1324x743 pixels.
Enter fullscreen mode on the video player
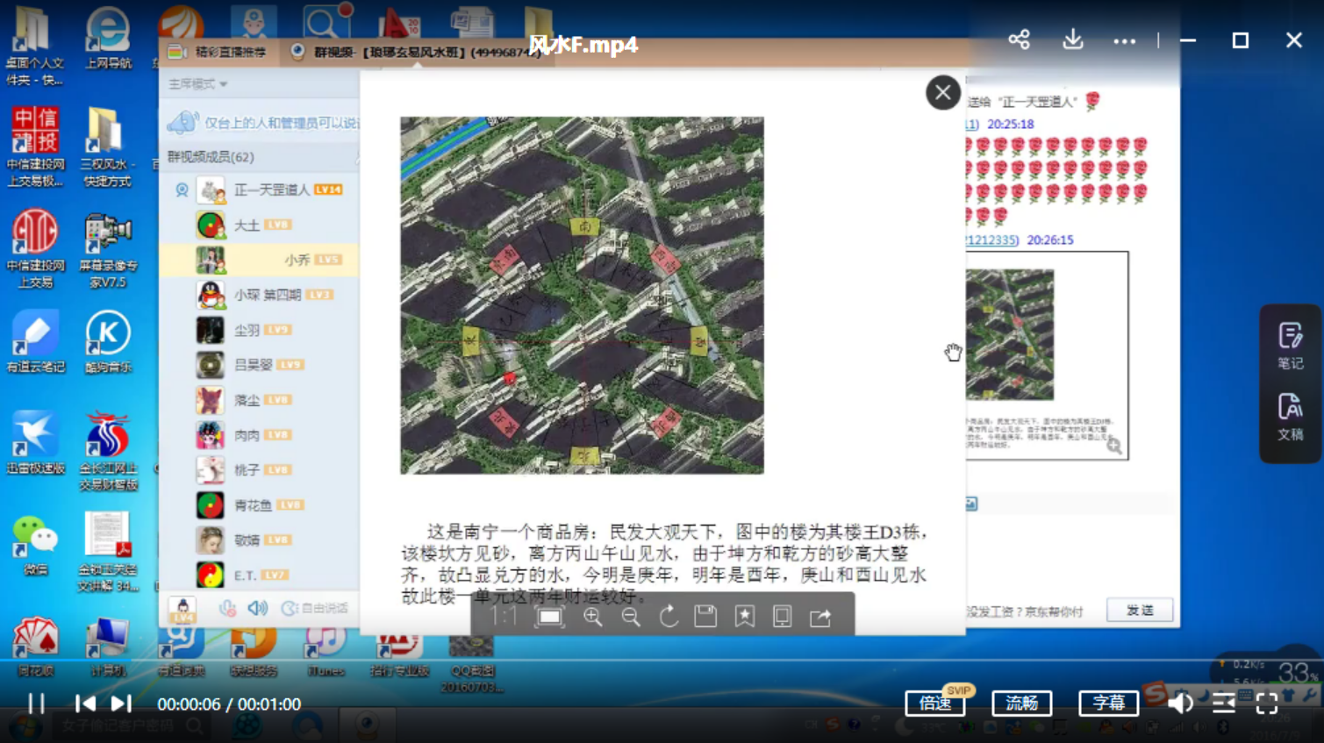point(1265,703)
